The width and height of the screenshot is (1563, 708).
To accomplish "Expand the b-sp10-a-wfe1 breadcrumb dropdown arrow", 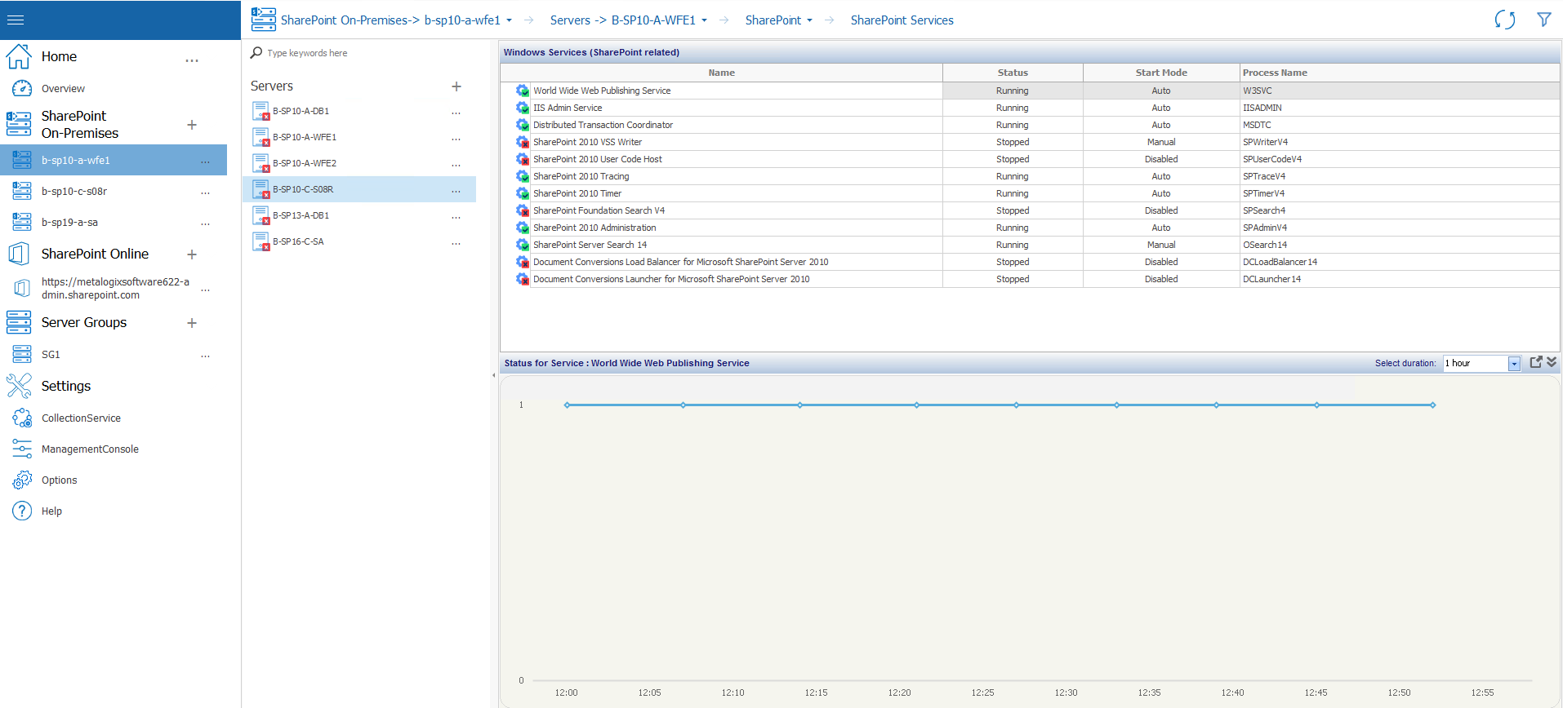I will click(510, 20).
